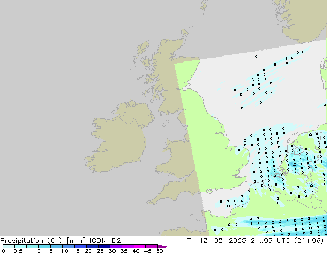Select the 1–2 mm legend swatch
Screen dimensions: 327x253
pyautogui.click(x=32, y=246)
